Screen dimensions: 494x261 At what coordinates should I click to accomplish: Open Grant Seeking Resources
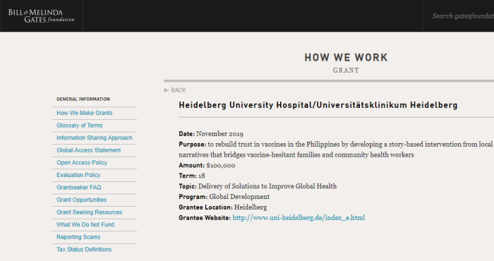point(90,212)
